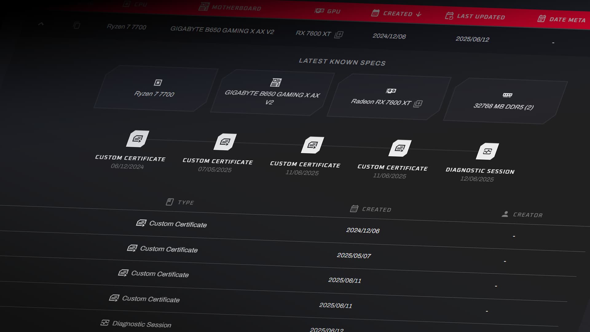This screenshot has height=332, width=590.
Task: Click the RAM icon in memory card
Action: 507,95
